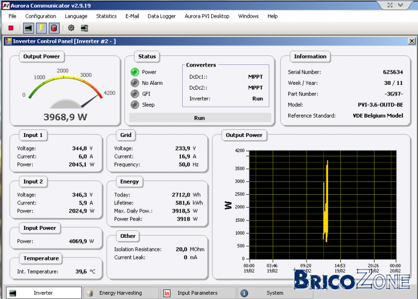This screenshot has width=418, height=299.
Task: Click the green Power status LED
Action: tap(135, 72)
